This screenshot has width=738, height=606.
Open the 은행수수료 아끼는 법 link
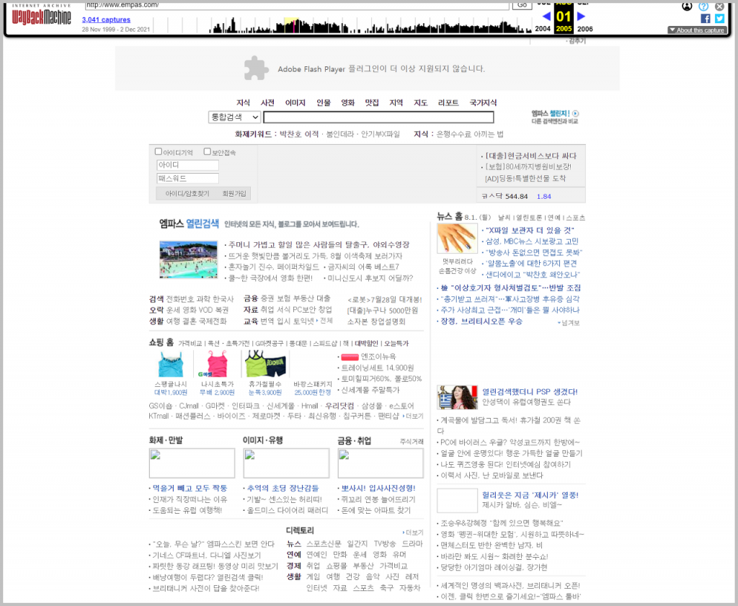[x=470, y=134]
